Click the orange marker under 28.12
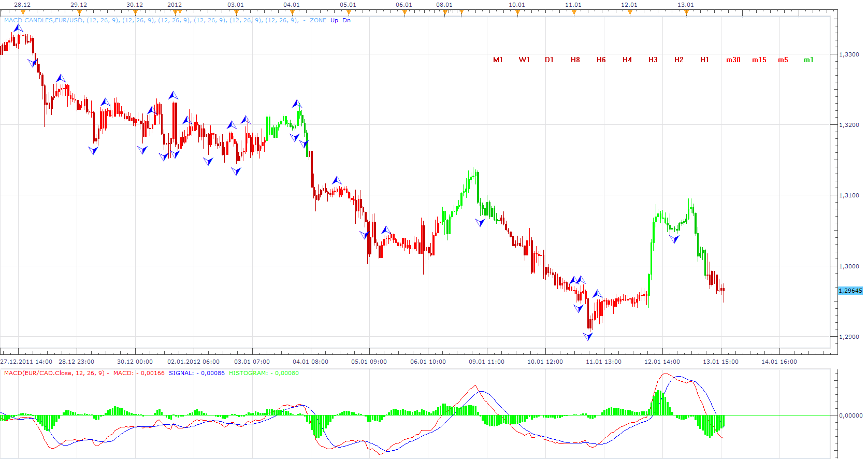 point(23,12)
